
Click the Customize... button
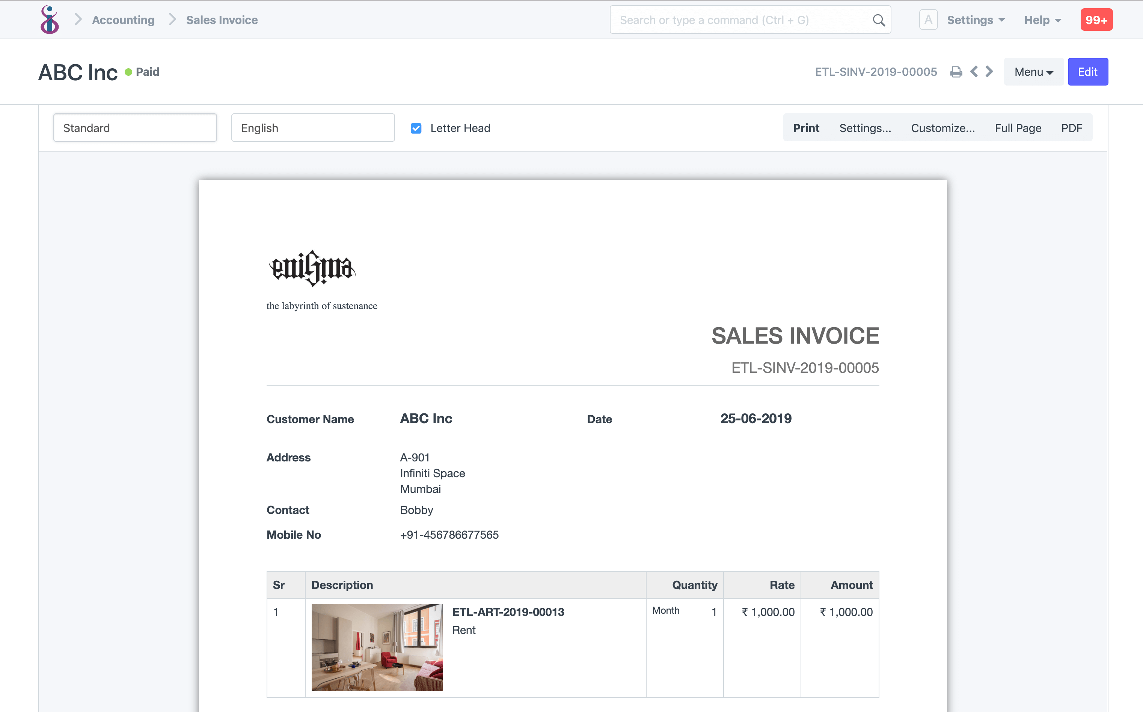point(942,127)
